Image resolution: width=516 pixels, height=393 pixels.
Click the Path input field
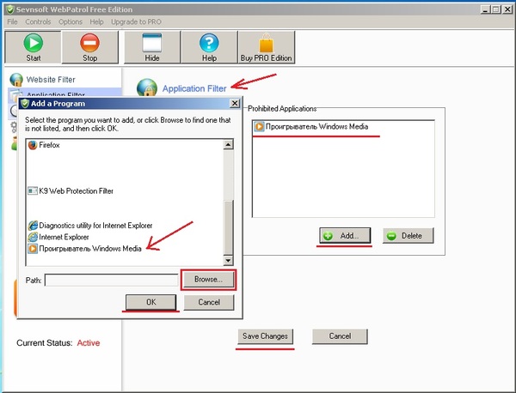(x=111, y=280)
